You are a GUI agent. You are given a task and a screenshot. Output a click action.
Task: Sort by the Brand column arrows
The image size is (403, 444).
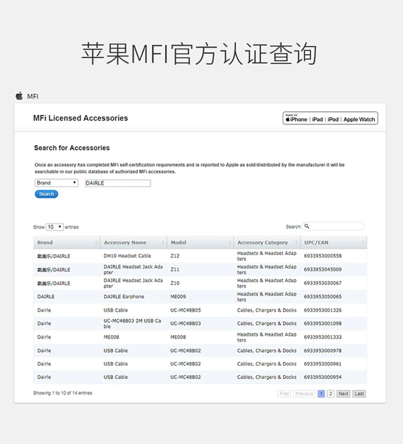(96, 243)
